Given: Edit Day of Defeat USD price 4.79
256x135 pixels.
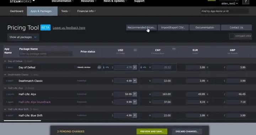Looking at the screenshot, I should coord(123,67).
